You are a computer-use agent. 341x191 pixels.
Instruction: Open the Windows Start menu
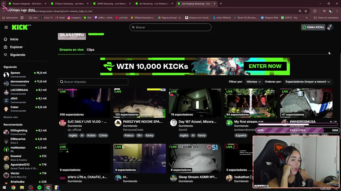coord(4,188)
